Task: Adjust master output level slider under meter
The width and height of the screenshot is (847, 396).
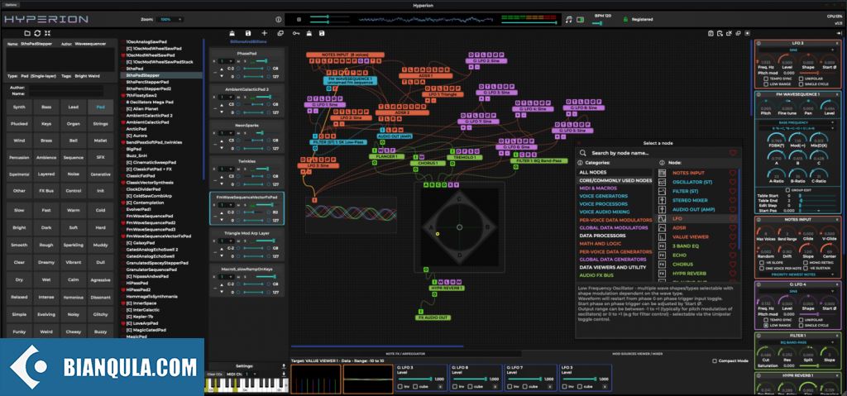Action: click(x=529, y=22)
